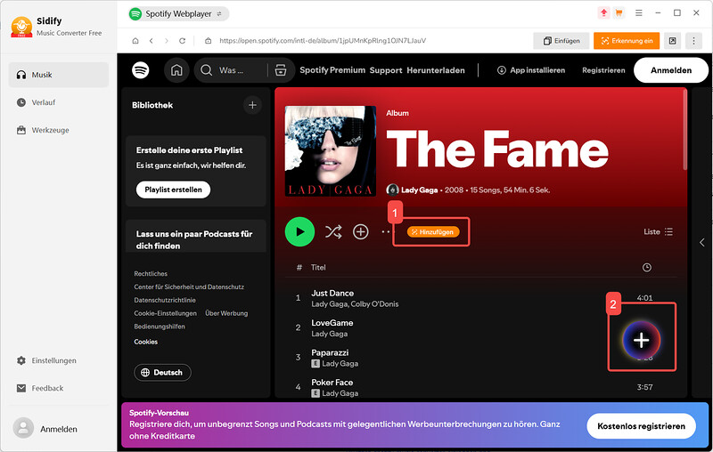Click the pop-out window icon
This screenshot has width=713, height=452.
673,41
